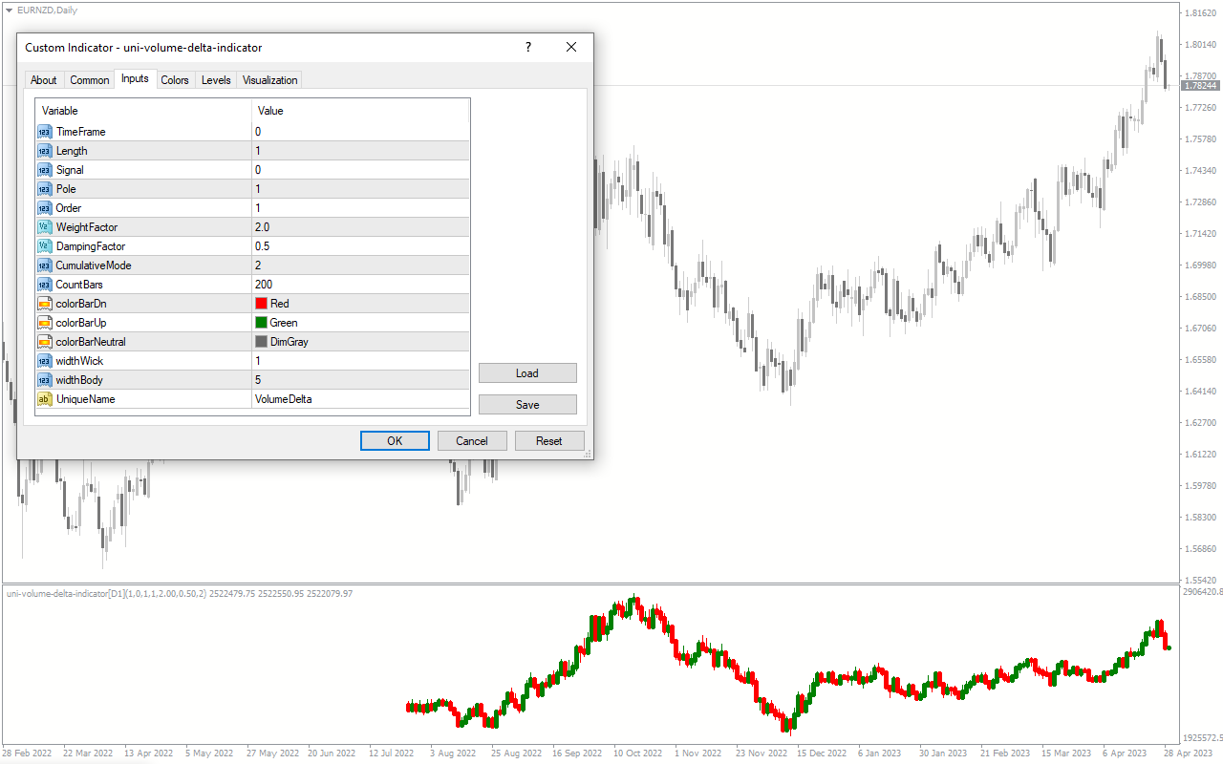Open the EURNZD,Daily chart menu arrow

pos(9,10)
